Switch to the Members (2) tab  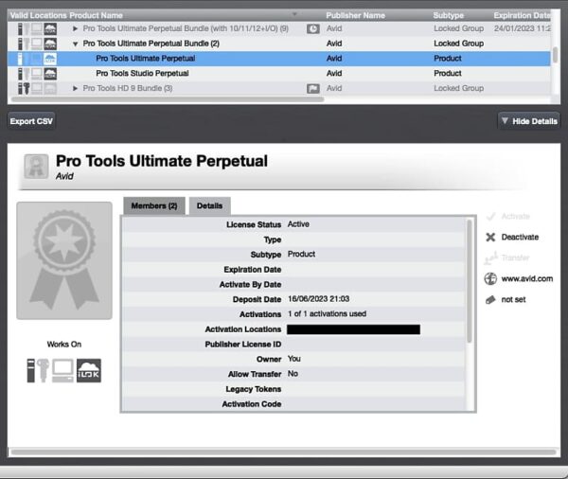[154, 205]
